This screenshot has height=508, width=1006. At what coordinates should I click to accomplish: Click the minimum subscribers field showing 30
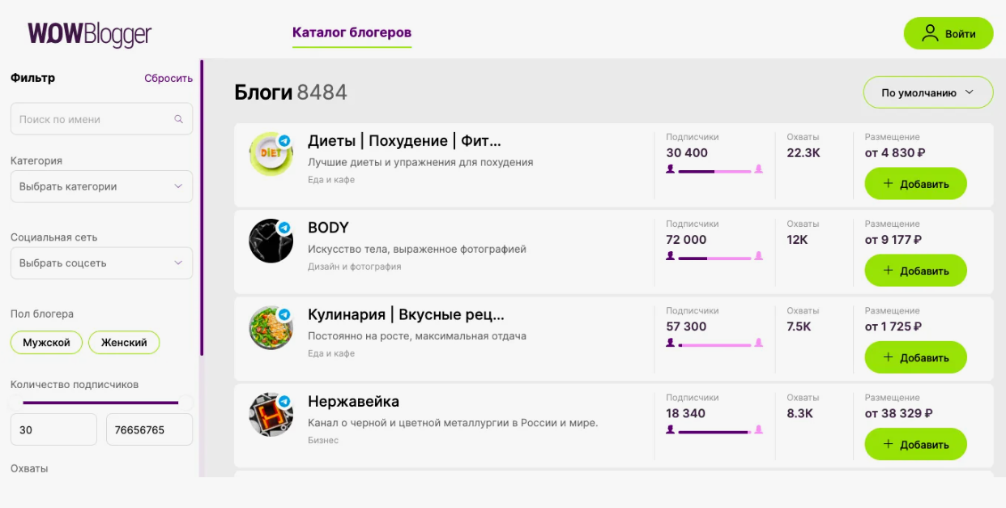click(x=53, y=430)
